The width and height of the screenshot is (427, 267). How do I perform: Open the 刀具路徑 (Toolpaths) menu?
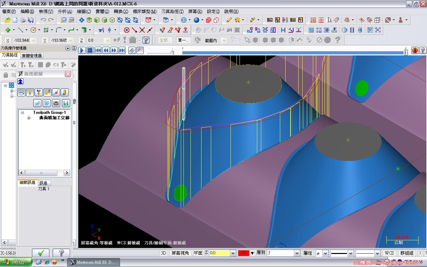coord(172,11)
